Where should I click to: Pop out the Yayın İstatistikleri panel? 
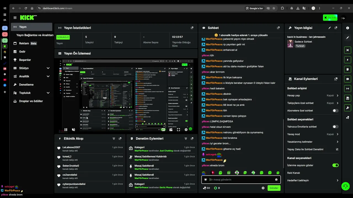tap(192, 28)
